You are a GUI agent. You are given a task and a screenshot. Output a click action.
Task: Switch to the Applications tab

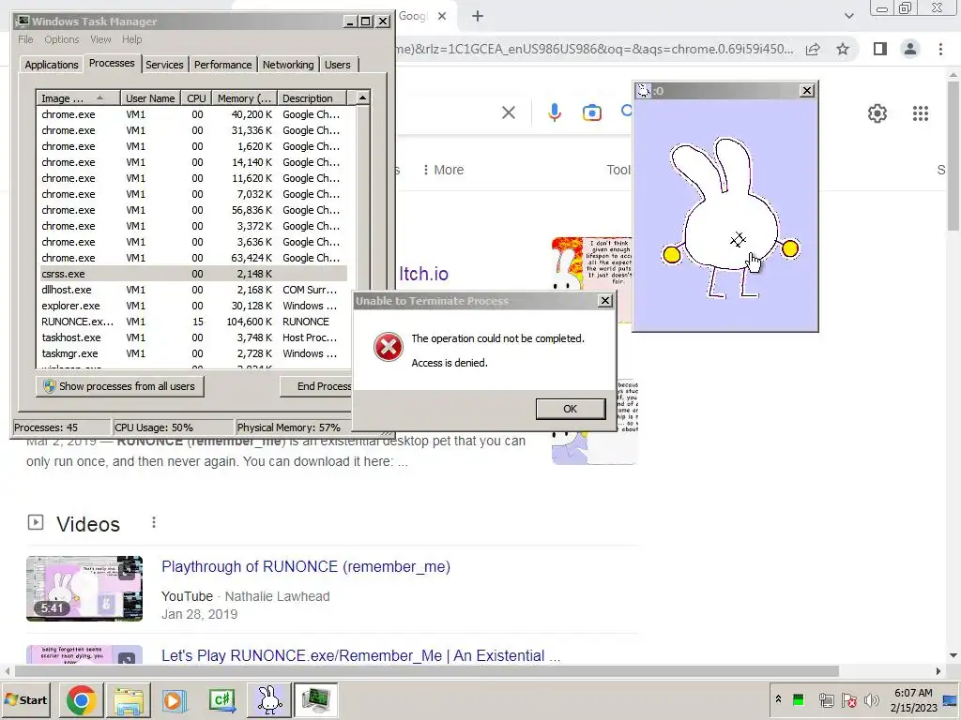coord(52,65)
